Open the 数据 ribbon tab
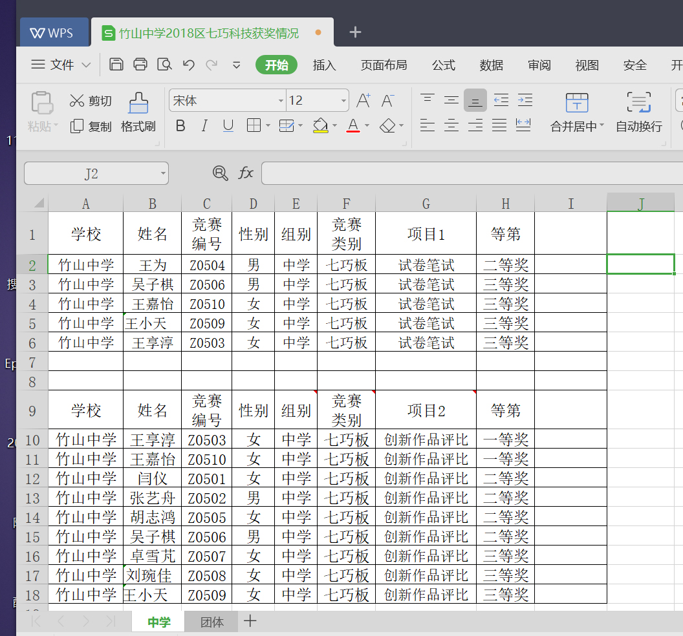This screenshot has width=683, height=636. pyautogui.click(x=492, y=65)
